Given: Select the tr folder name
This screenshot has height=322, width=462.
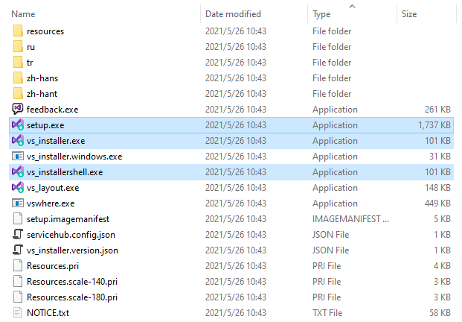Looking at the screenshot, I should pos(30,63).
